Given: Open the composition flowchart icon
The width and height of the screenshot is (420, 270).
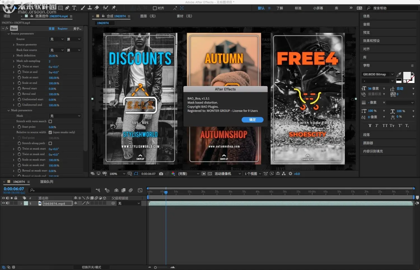Looking at the screenshot, I should tap(284, 174).
